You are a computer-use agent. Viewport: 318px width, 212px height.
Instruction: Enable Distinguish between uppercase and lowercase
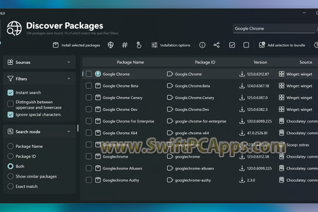[10, 104]
